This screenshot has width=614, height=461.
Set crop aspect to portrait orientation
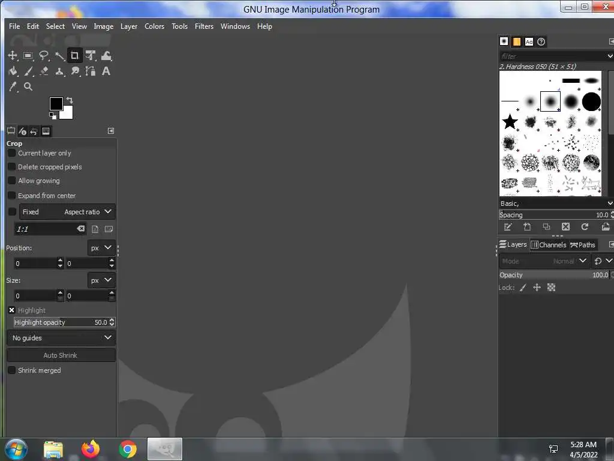tap(95, 229)
